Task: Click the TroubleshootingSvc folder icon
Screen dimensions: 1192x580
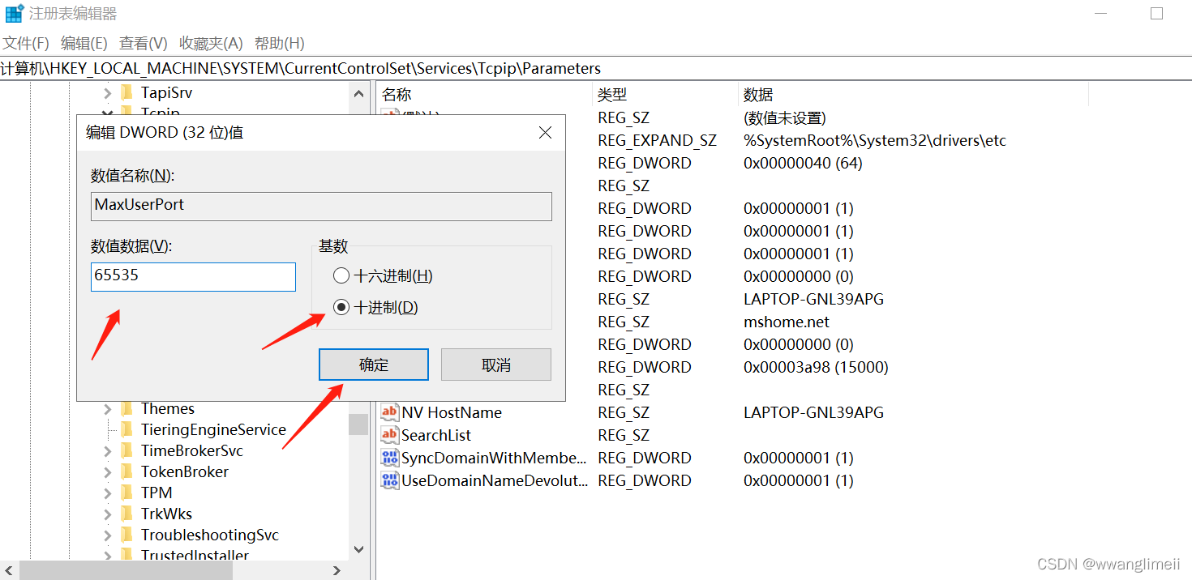Action: pos(126,535)
